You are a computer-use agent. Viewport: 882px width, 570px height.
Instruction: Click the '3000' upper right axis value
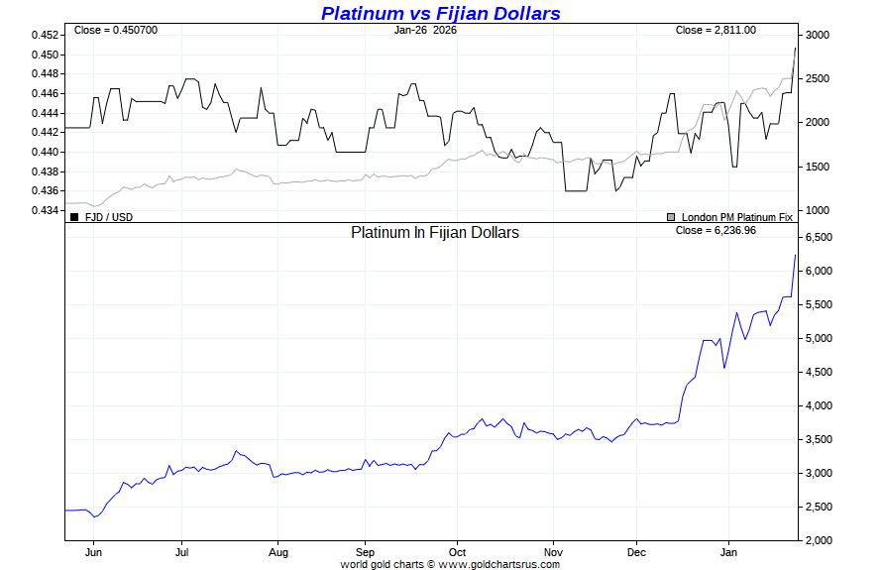point(818,36)
